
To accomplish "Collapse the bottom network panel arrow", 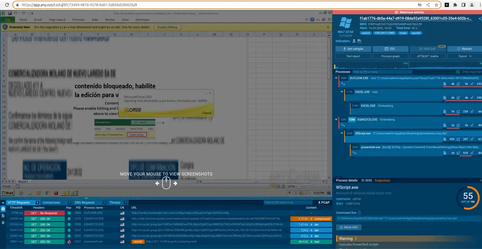I will click(x=3, y=203).
